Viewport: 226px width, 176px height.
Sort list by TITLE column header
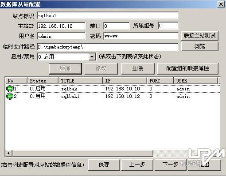point(80,81)
